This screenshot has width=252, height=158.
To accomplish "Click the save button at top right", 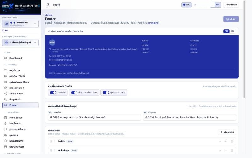I will point(231,19).
